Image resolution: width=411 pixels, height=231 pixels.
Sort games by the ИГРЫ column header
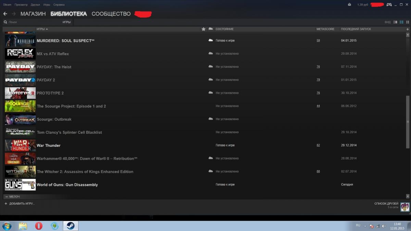click(x=42, y=29)
